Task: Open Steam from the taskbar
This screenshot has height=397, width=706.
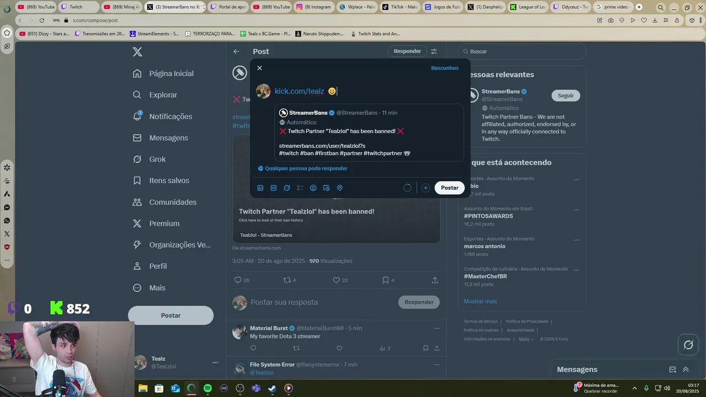Action: tap(272, 388)
